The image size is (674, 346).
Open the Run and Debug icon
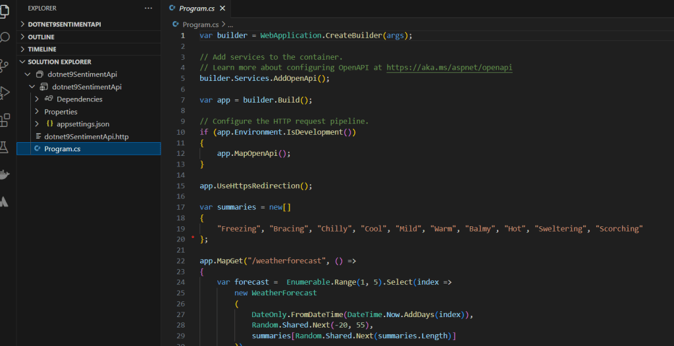pyautogui.click(x=5, y=93)
